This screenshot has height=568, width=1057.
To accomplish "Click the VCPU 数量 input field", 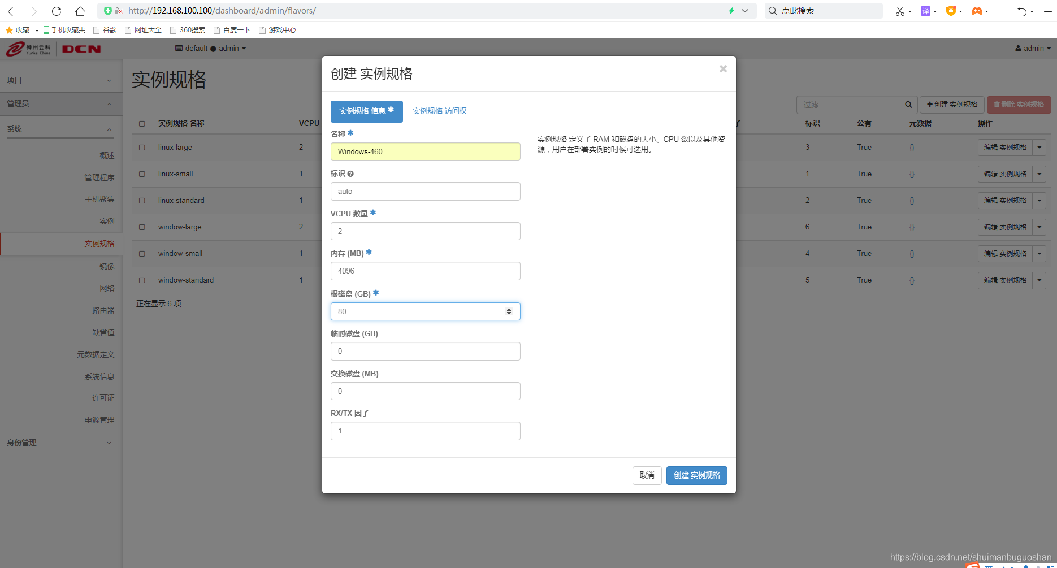I will tap(426, 231).
